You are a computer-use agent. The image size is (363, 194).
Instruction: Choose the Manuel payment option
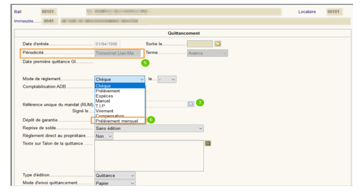103,101
